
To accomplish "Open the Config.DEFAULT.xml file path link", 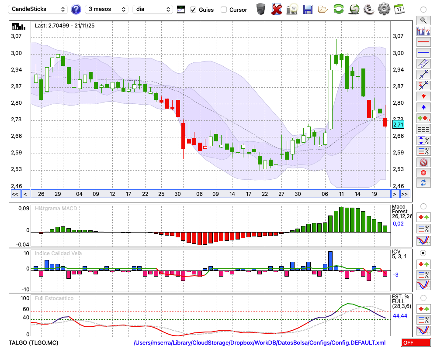I will (x=260, y=343).
